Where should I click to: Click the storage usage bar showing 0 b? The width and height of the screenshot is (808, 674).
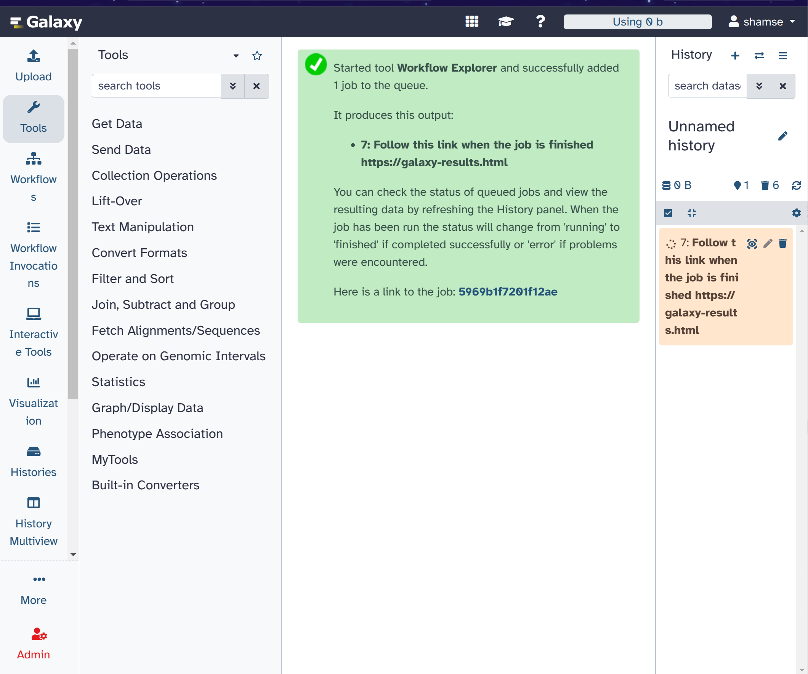637,22
